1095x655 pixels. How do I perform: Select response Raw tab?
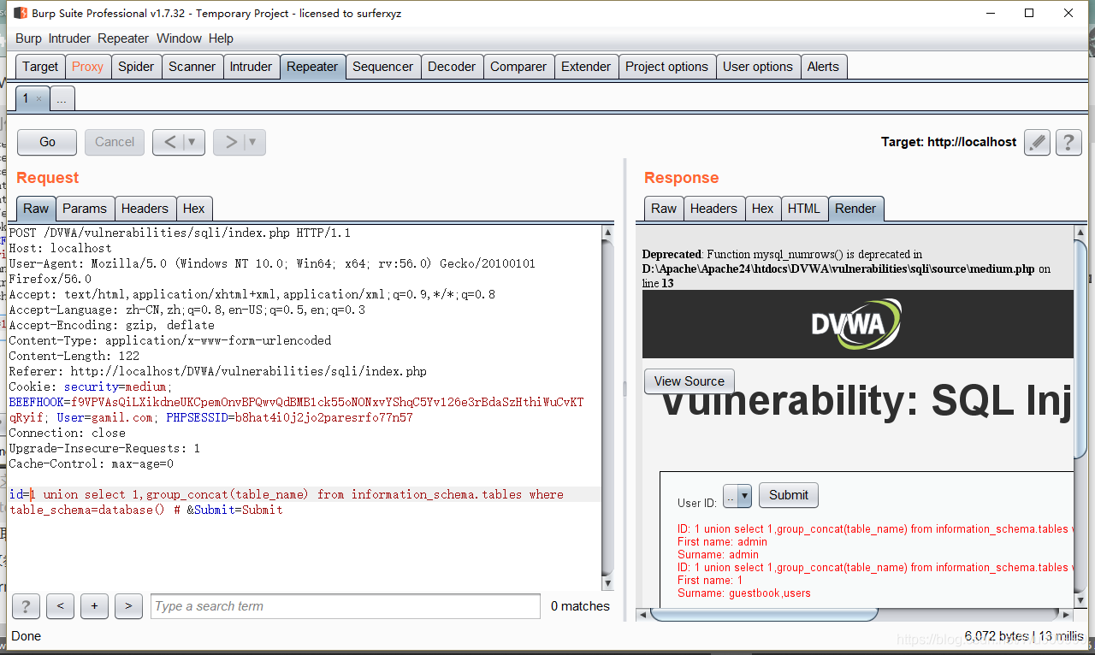click(664, 209)
